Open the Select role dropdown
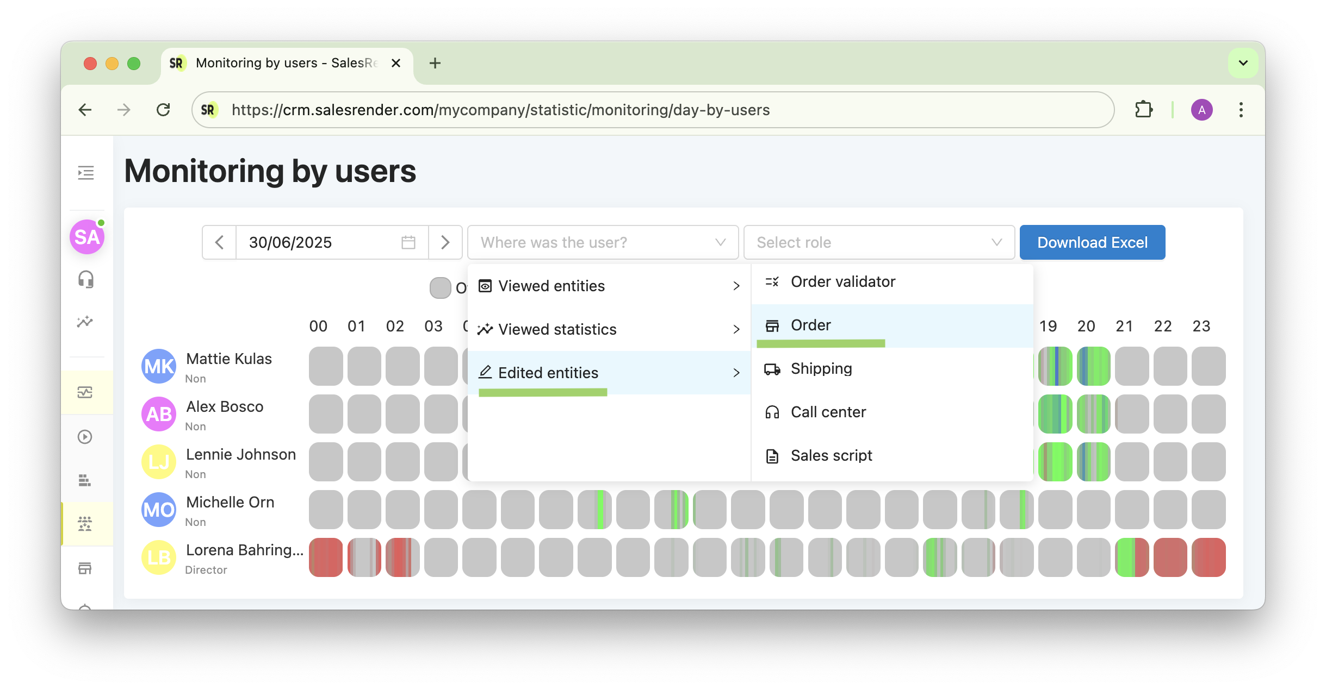The width and height of the screenshot is (1326, 690). tap(879, 242)
